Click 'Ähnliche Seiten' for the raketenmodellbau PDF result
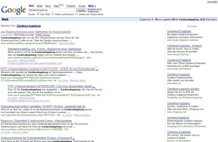The width and height of the screenshot is (218, 142). (67, 43)
